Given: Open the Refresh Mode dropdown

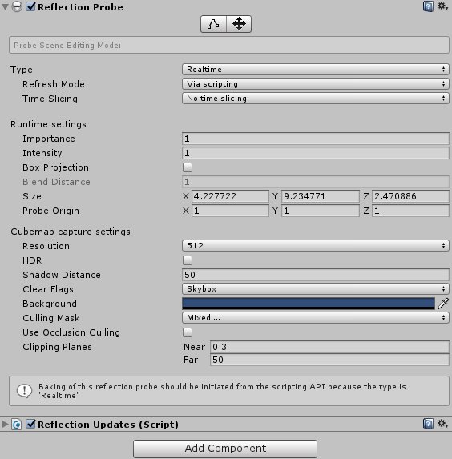Looking at the screenshot, I should (x=316, y=84).
